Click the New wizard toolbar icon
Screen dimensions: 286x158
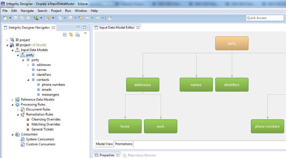[5, 18]
